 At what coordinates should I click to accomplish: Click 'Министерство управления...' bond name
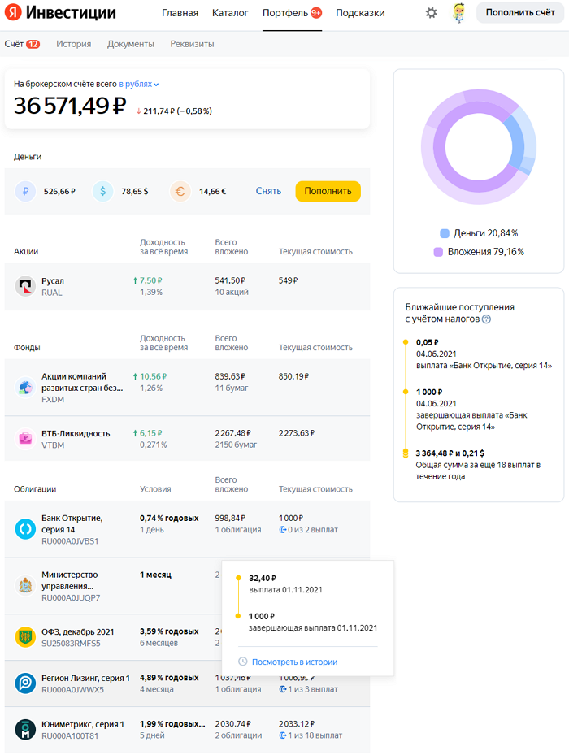tap(69, 580)
